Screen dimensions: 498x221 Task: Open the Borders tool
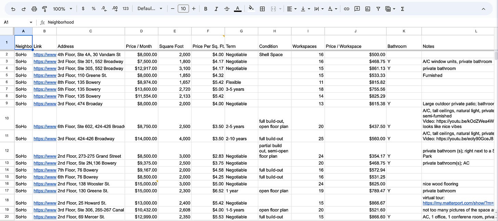(262, 9)
